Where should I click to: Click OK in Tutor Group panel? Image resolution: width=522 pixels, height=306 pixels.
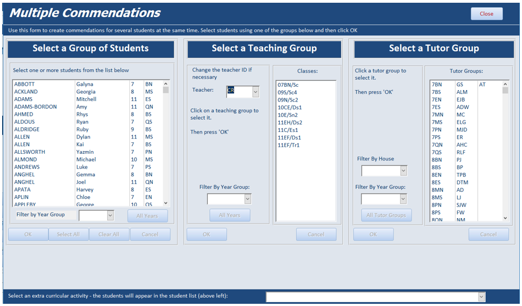click(x=373, y=234)
